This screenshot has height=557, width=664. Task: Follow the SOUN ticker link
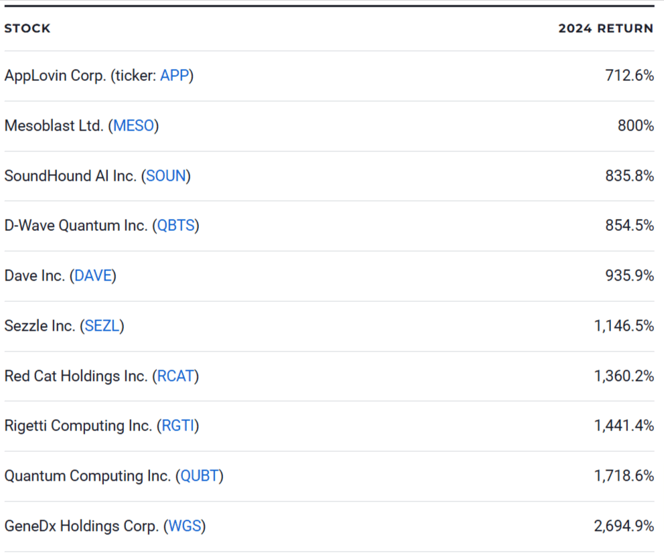point(165,176)
